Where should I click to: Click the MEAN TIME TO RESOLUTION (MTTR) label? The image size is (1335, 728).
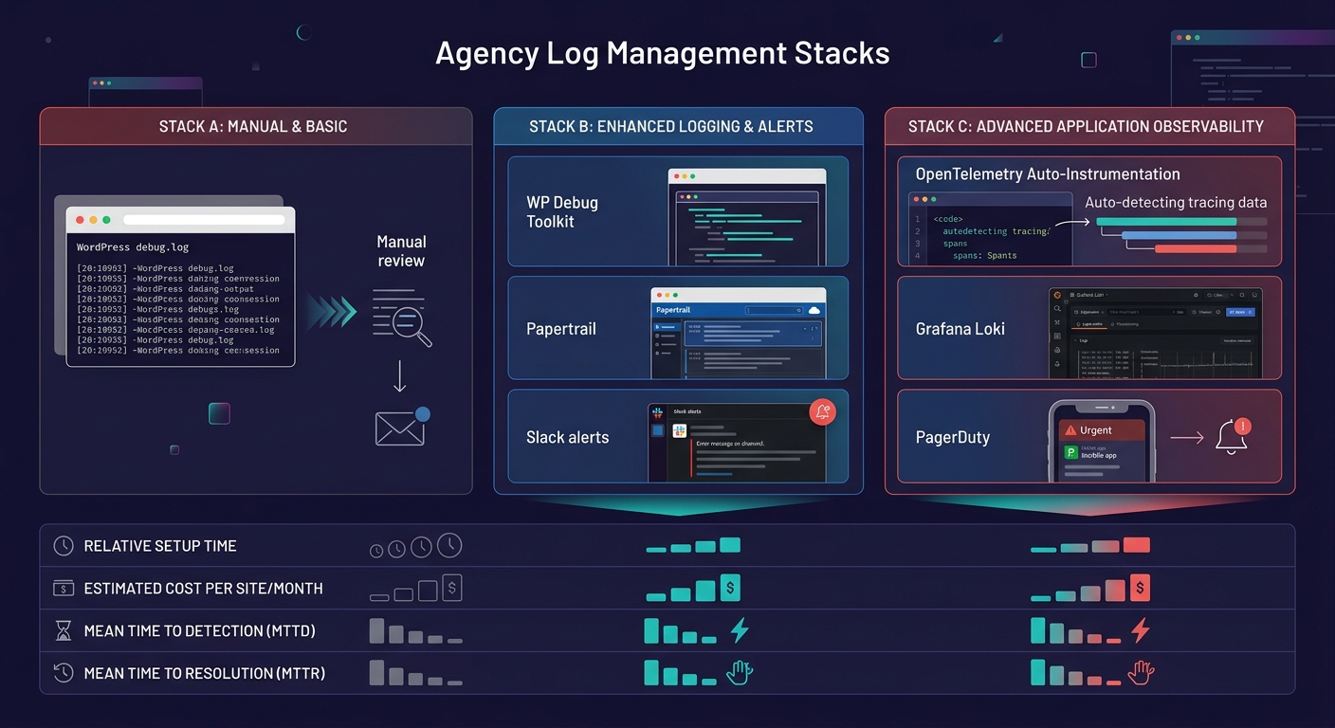[x=204, y=673]
